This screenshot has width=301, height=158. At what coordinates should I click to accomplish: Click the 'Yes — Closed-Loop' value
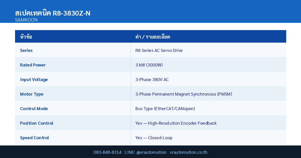pyautogui.click(x=154, y=138)
